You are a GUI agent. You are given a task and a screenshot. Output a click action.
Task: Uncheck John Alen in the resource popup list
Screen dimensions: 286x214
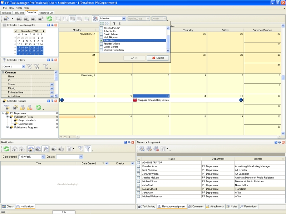[x=102, y=40]
